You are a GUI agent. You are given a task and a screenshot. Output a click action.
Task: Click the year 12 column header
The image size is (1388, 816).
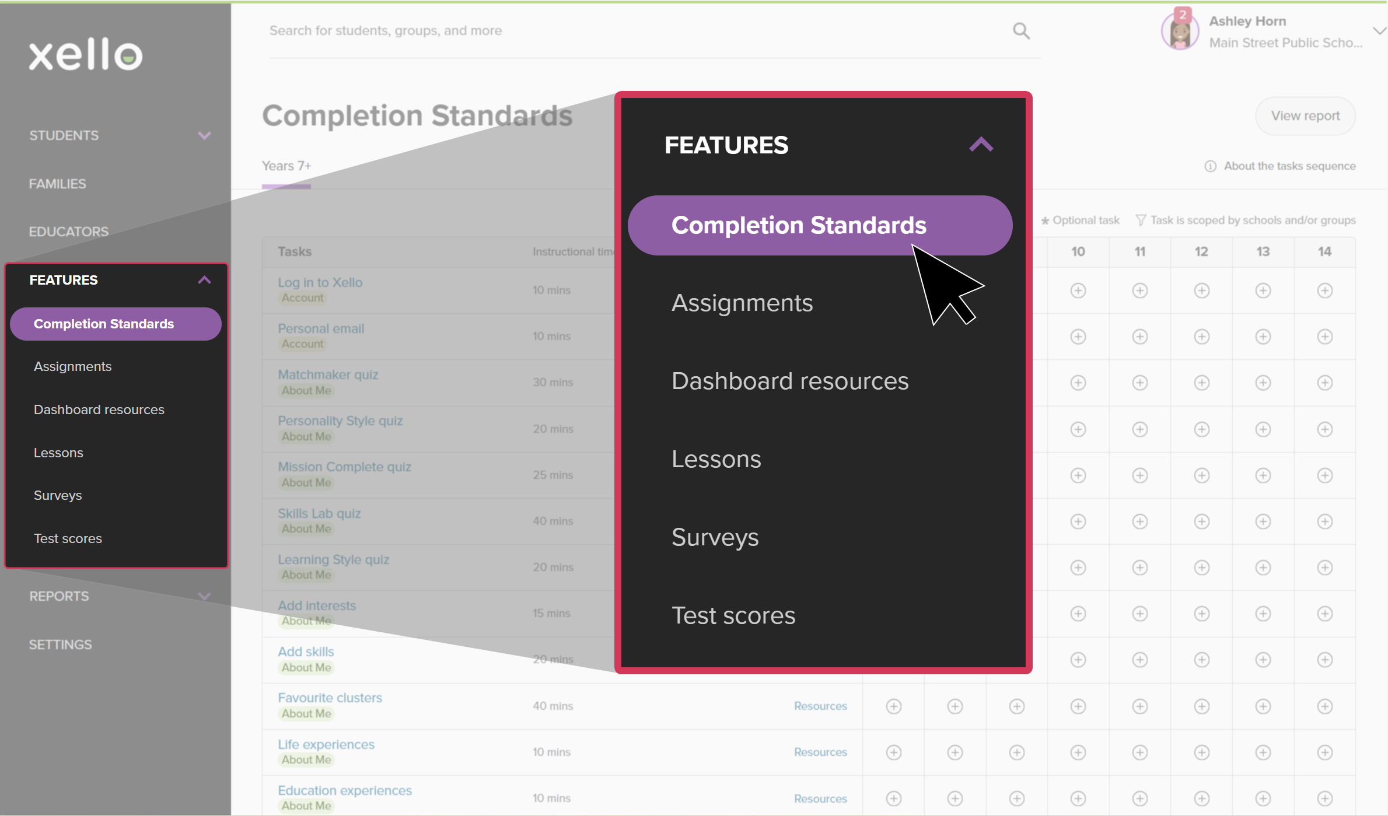click(1201, 251)
